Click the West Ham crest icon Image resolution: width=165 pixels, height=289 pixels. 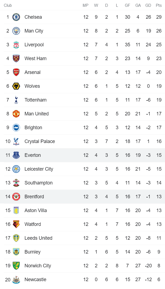pyautogui.click(x=16, y=59)
